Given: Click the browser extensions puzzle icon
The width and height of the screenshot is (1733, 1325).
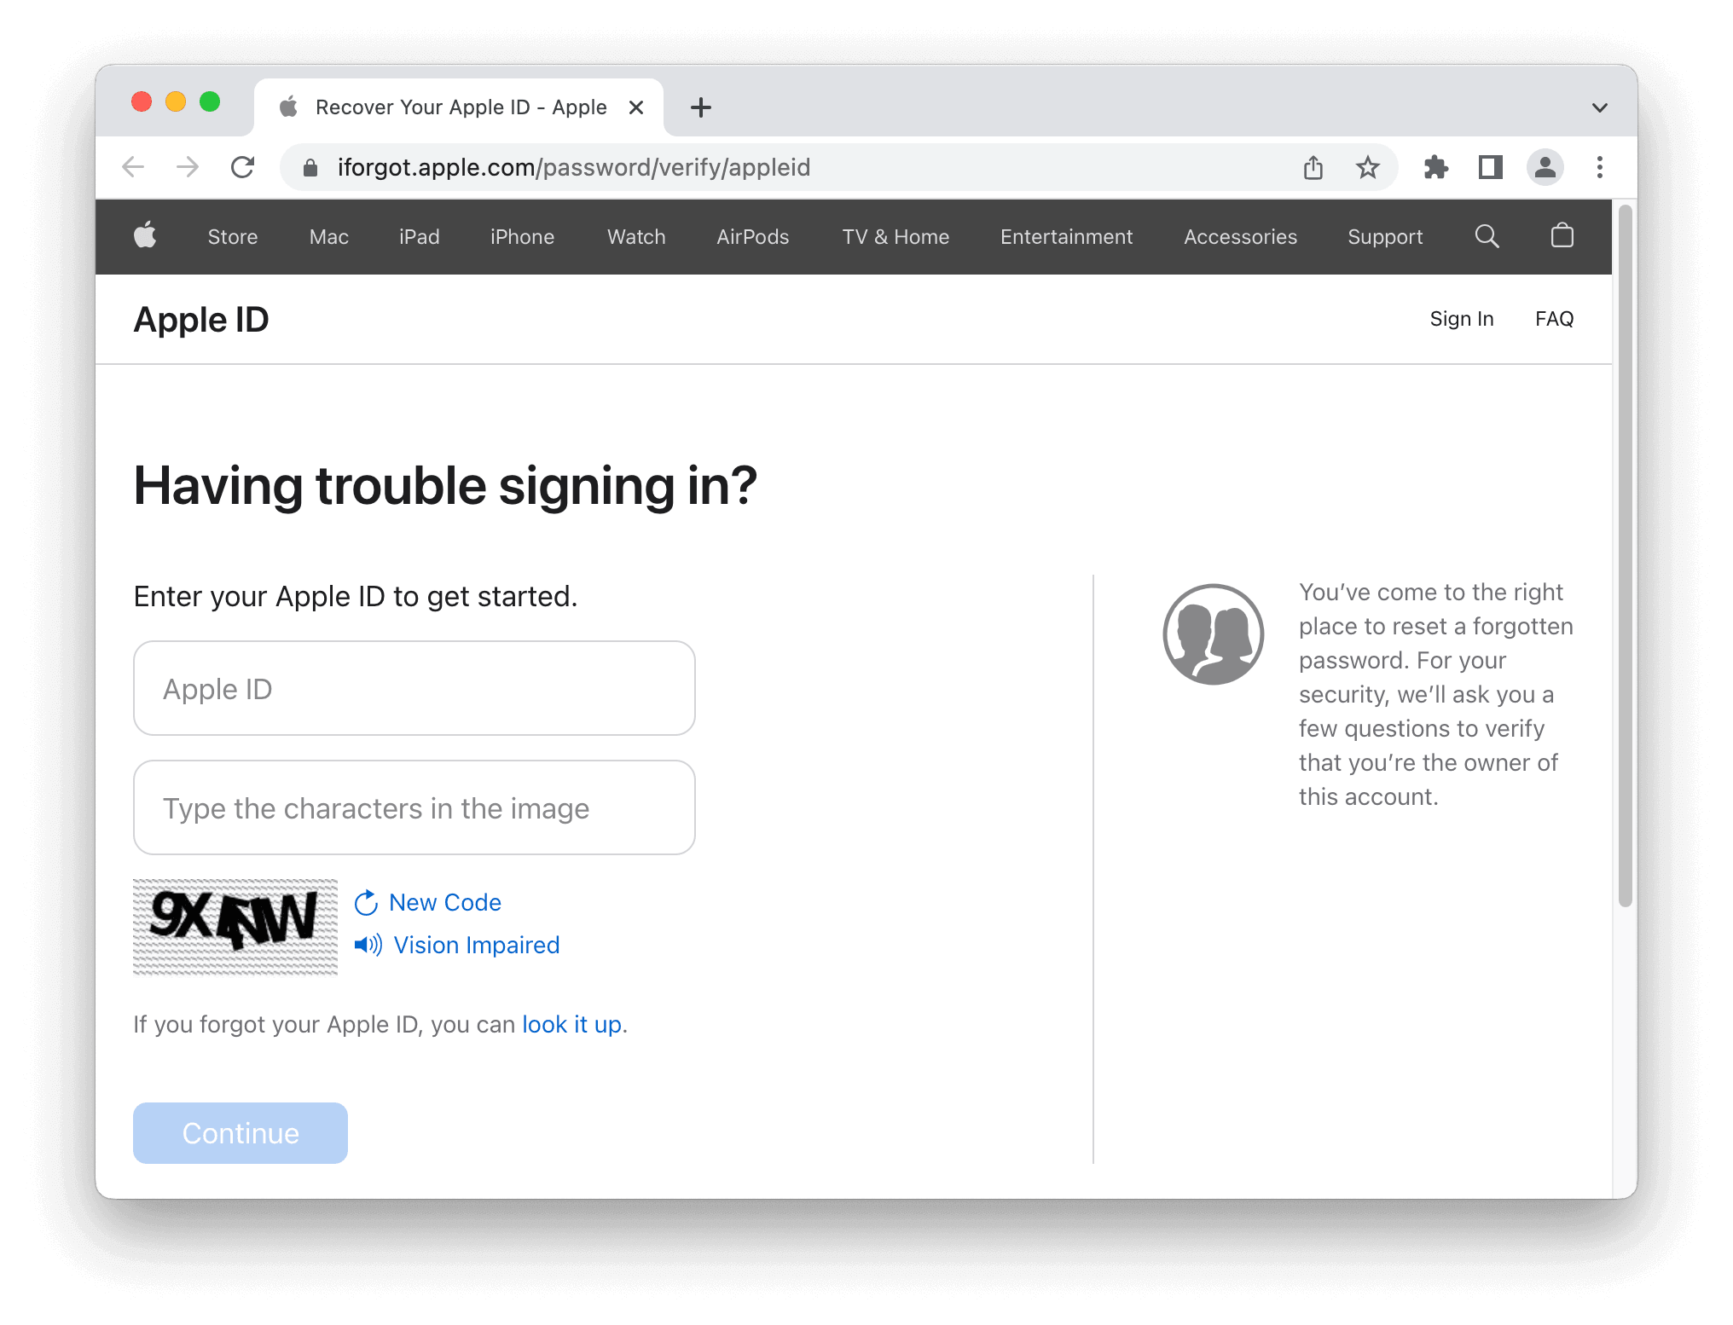Looking at the screenshot, I should tap(1436, 165).
